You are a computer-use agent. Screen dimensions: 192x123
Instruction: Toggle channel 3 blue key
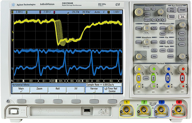click(x=168, y=78)
